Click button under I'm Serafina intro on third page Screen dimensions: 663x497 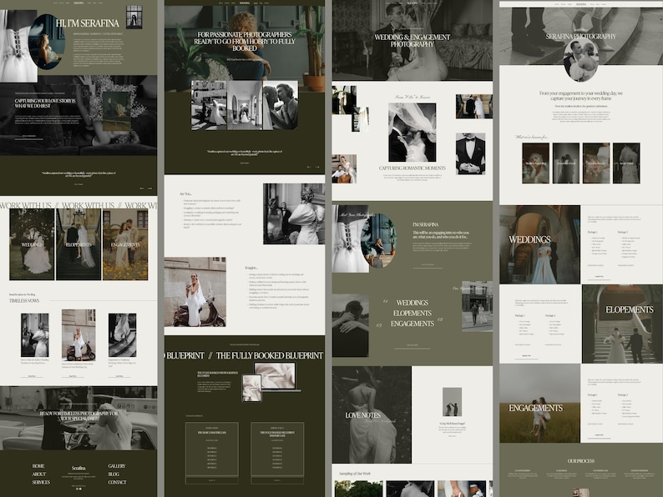coord(428,266)
